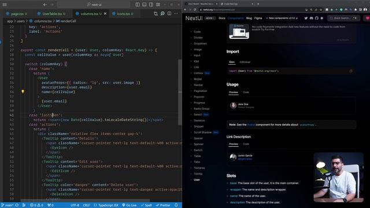The height and width of the screenshot is (208, 370).
Task: Click the Junior Garcia profile link
Action: click(x=245, y=159)
